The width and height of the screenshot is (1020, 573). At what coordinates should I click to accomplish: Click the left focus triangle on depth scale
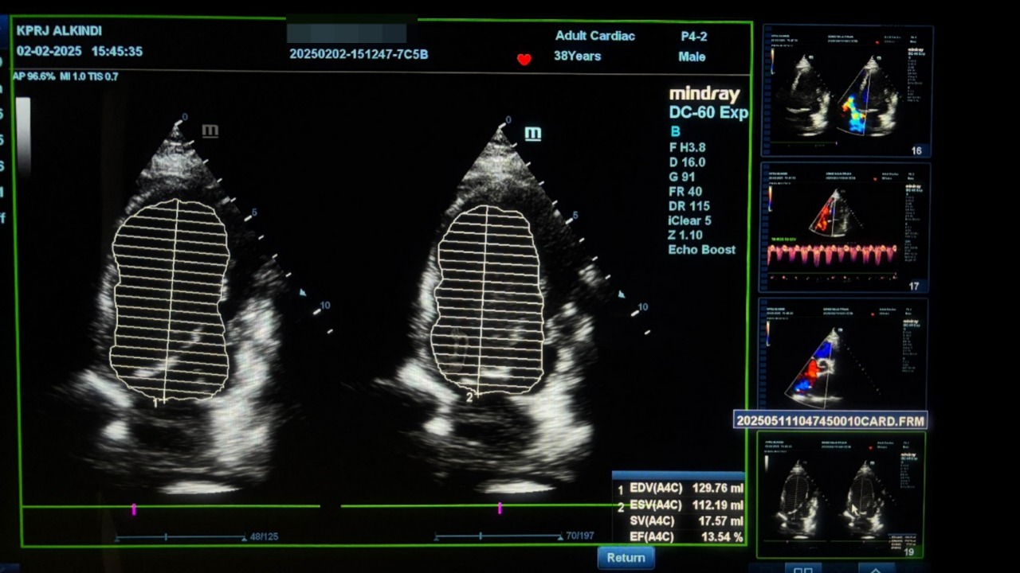302,292
